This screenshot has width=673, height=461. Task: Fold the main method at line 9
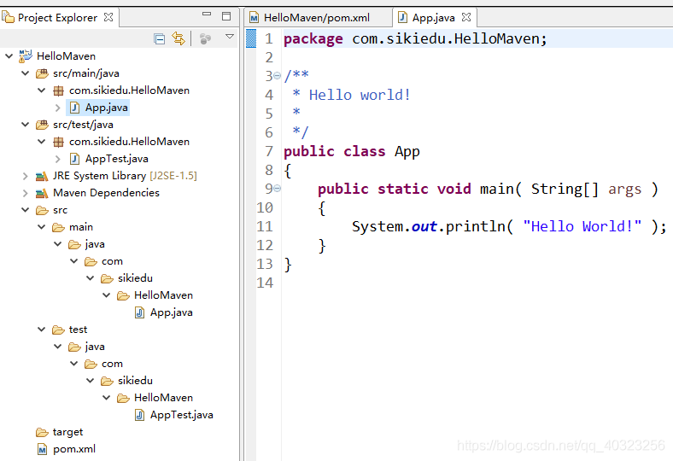coord(278,189)
